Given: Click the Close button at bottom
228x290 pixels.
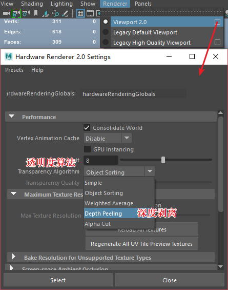Looking at the screenshot, I should pos(170,280).
